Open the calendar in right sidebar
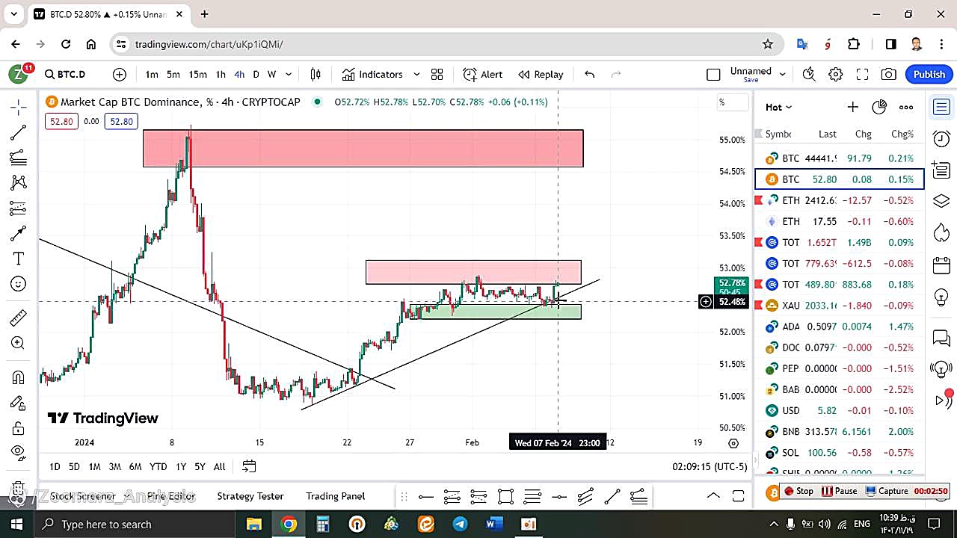The image size is (957, 538). pyautogui.click(x=941, y=265)
